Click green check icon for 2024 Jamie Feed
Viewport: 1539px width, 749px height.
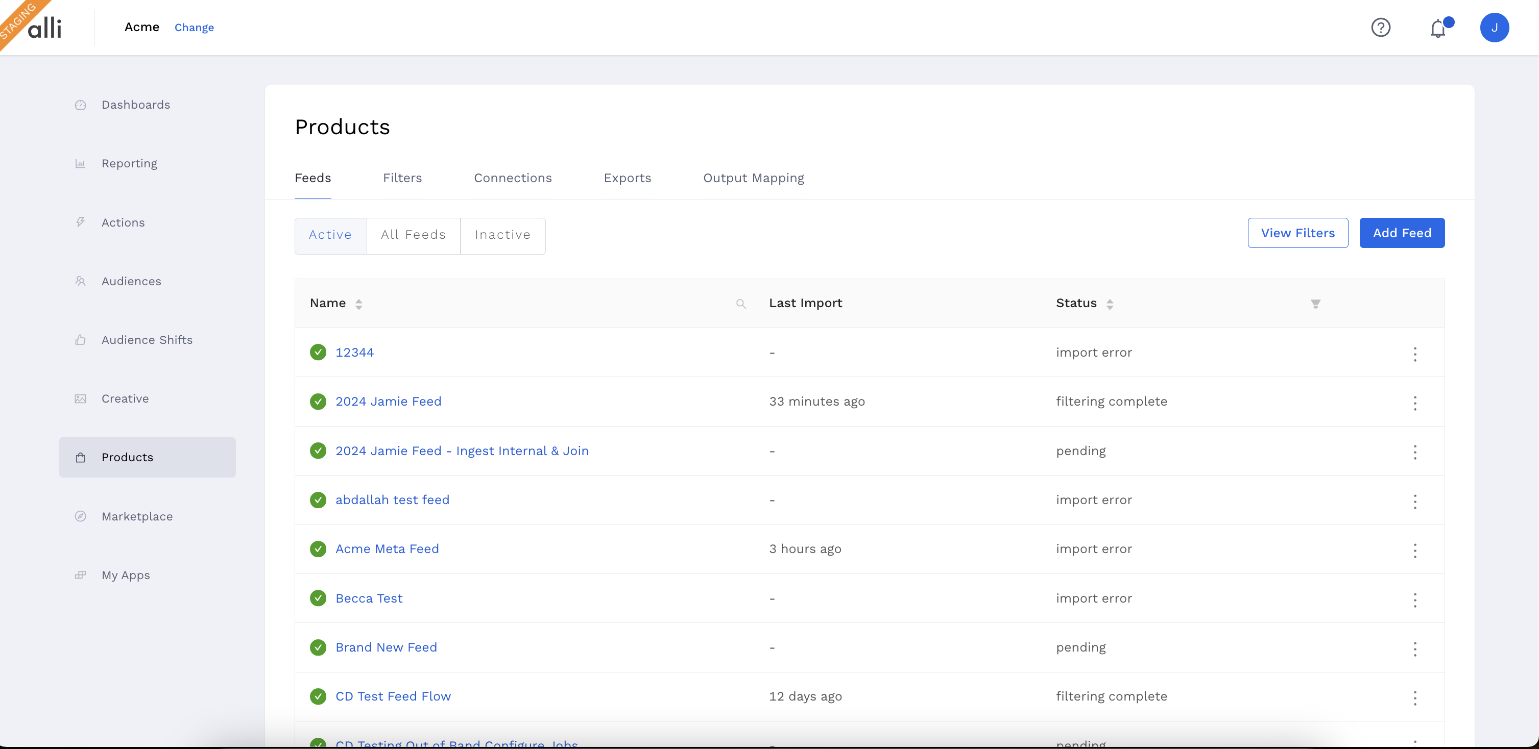(x=318, y=402)
